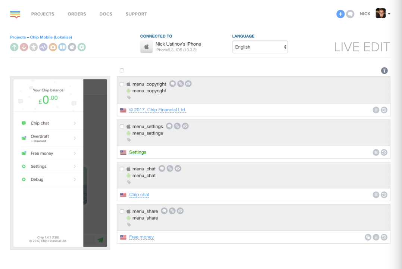Viewport: 402px width, 269px height.
Task: Click copy icon on Free money translation row
Action: point(368,237)
